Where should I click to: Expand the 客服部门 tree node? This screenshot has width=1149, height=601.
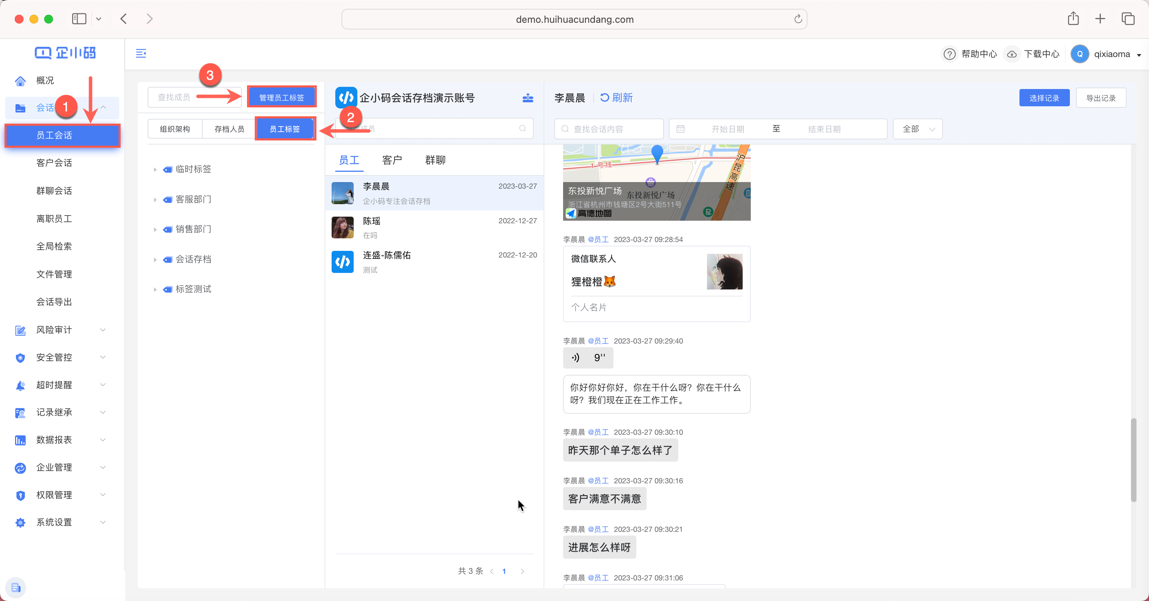point(155,200)
